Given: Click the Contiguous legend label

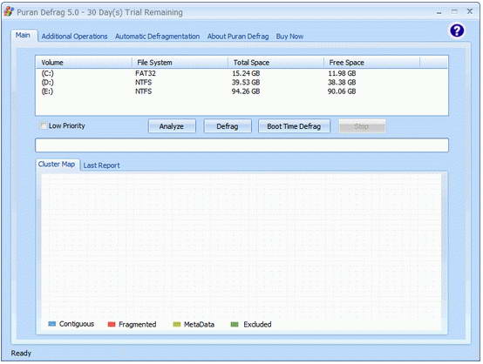Looking at the screenshot, I should pos(77,324).
